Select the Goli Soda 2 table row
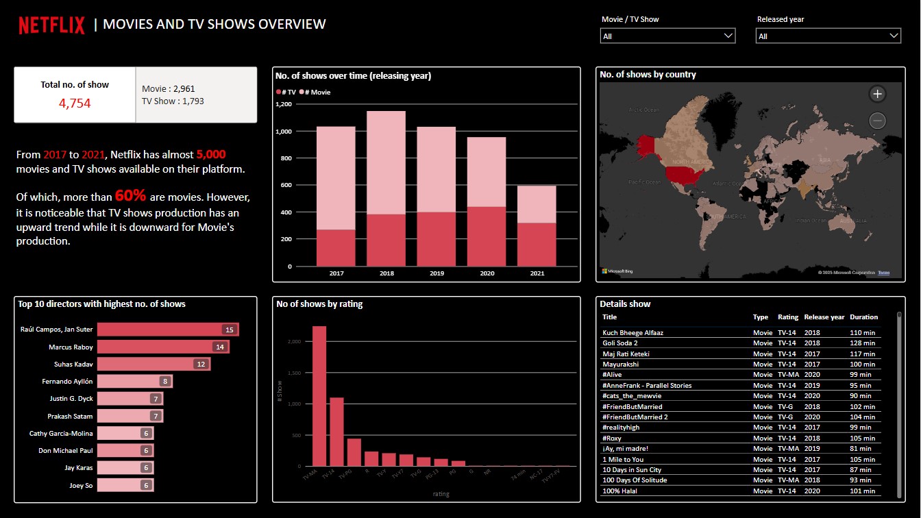 pos(739,343)
